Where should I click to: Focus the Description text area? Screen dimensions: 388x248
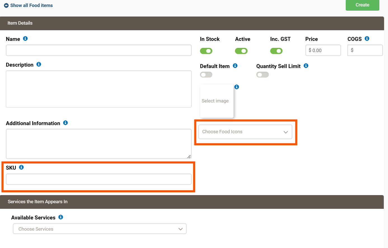tap(99, 89)
